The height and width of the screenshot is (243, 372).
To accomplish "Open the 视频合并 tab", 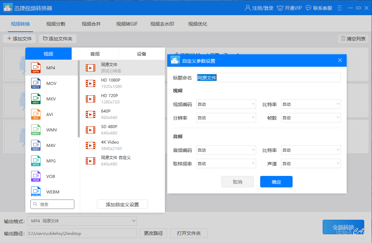I will pos(91,24).
